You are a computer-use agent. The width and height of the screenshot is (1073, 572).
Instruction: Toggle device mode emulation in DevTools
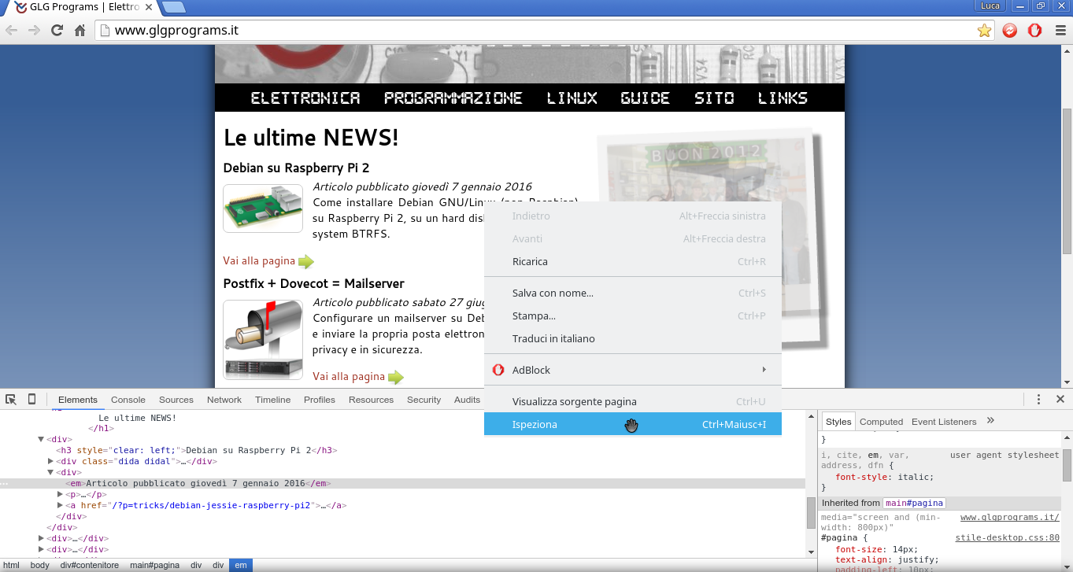tap(30, 400)
